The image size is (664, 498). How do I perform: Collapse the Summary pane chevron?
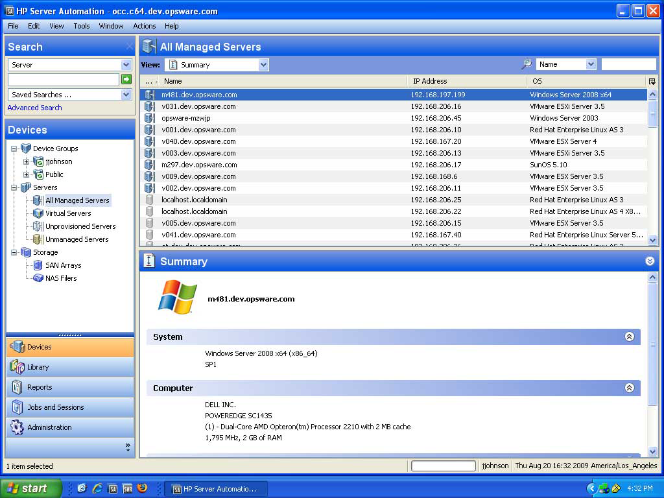click(x=650, y=261)
